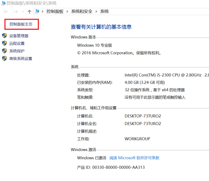Image resolution: width=209 pixels, height=181 pixels.
Task: Expand chevron between computer icon and 控制面板
Action: (x=43, y=11)
